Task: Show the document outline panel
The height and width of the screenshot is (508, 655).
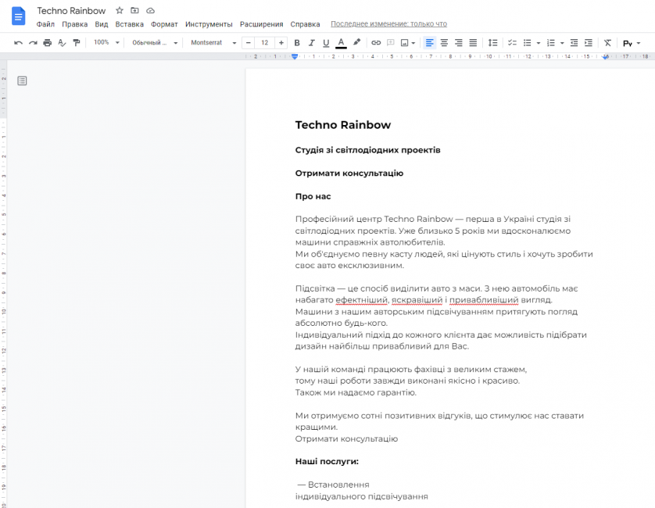Action: coord(22,80)
